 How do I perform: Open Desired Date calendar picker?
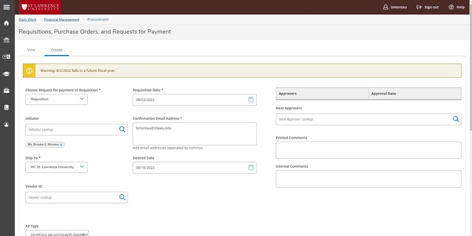click(x=251, y=168)
